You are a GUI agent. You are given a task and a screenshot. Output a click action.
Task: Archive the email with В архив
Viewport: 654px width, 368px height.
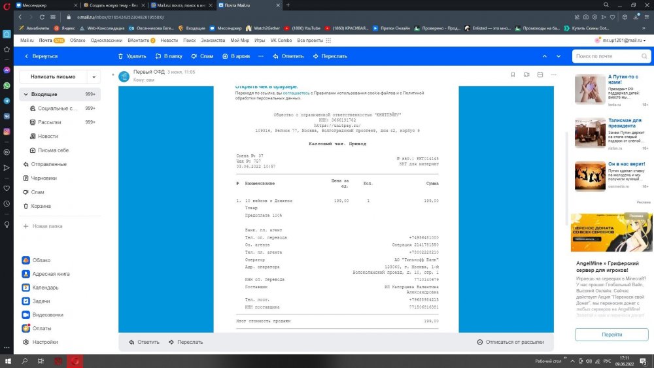236,56
